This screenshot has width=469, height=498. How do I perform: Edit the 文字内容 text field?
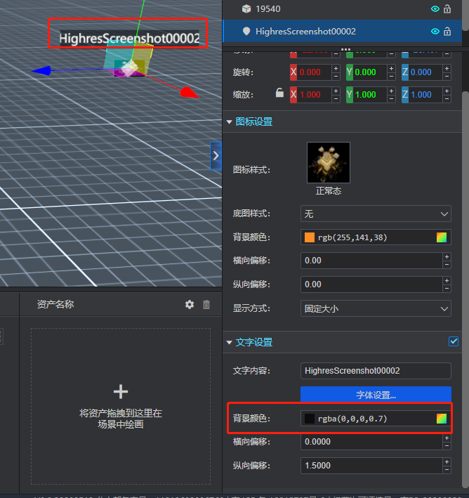376,371
